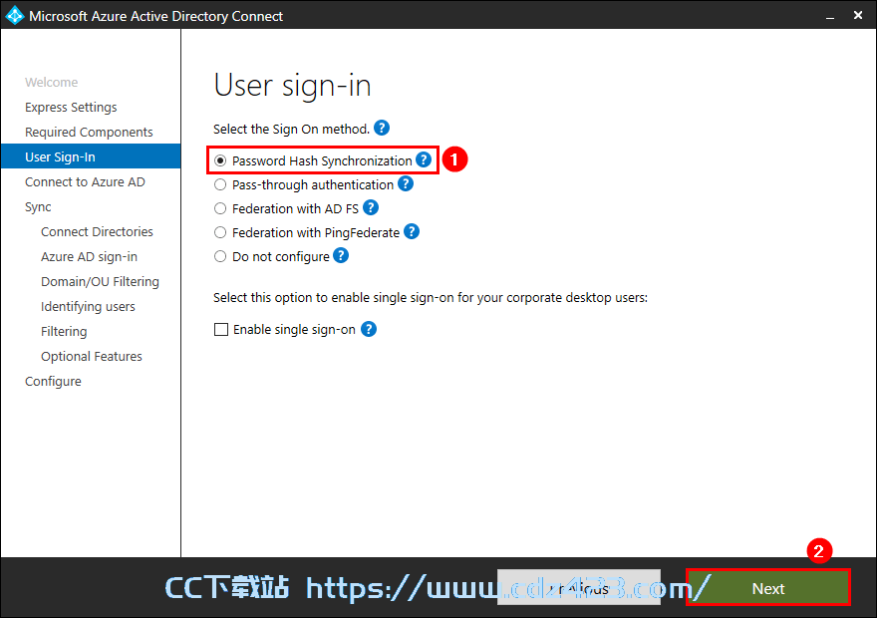Open Configure step in sidebar
The image size is (877, 618).
coord(53,381)
